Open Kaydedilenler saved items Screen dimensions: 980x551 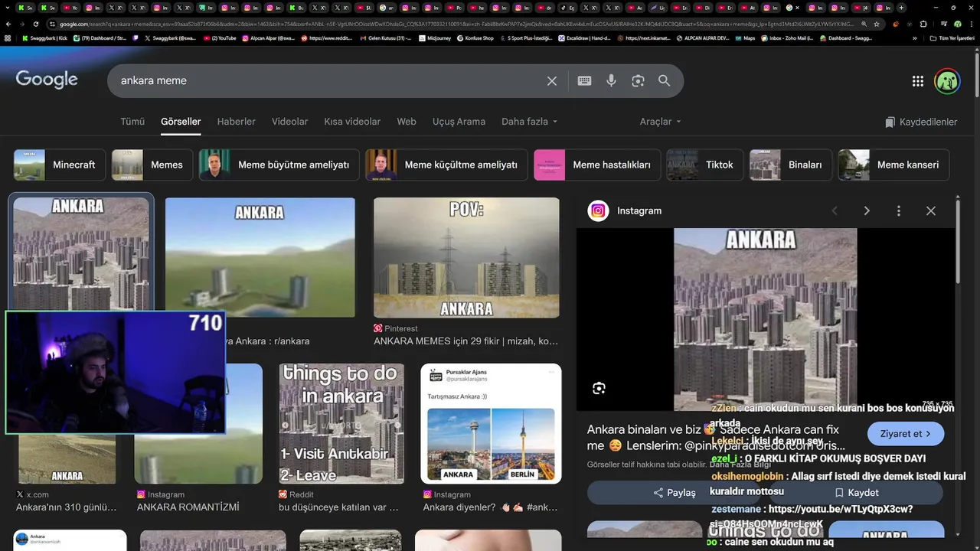(x=921, y=122)
